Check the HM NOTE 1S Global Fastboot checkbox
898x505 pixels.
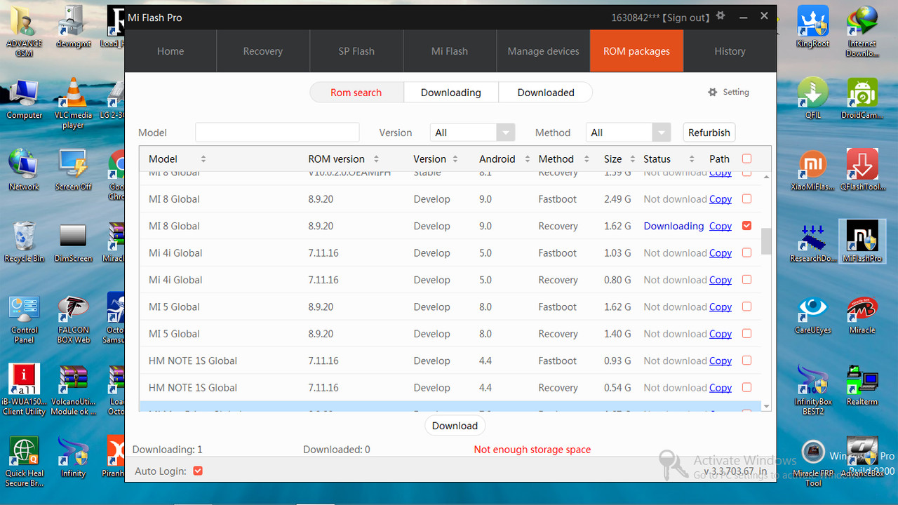tap(746, 361)
